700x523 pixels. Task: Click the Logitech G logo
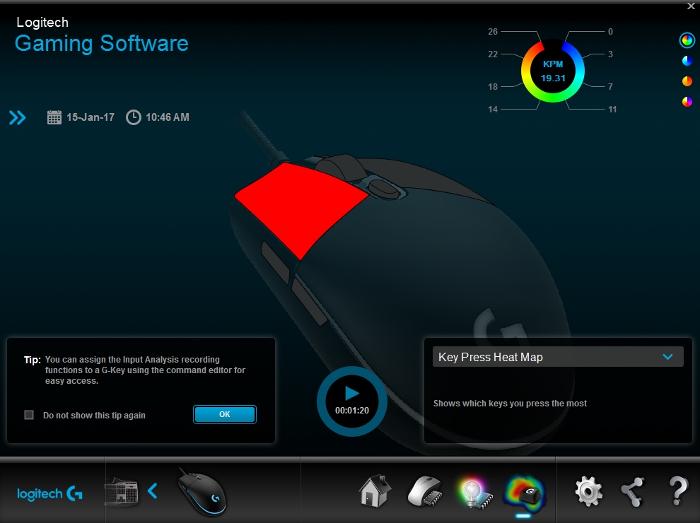point(49,493)
